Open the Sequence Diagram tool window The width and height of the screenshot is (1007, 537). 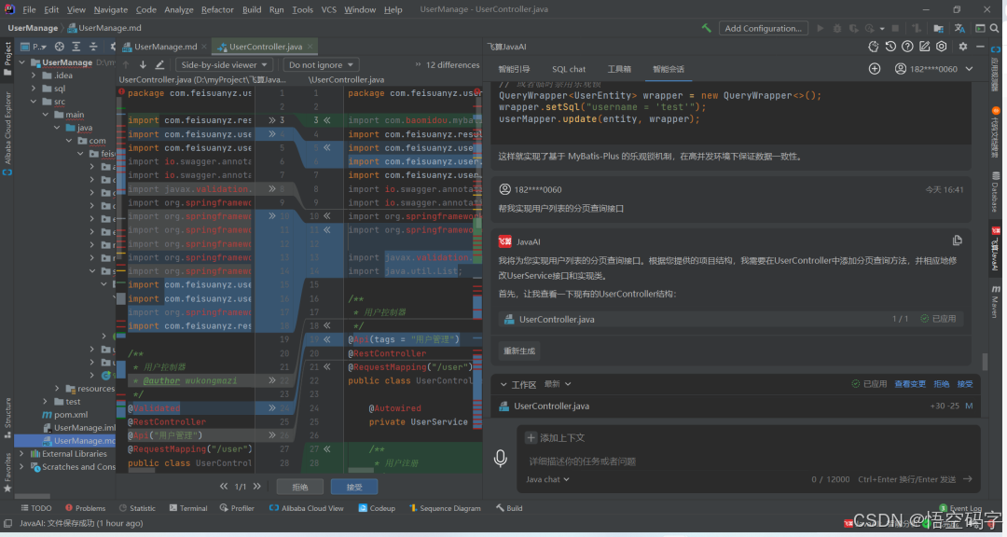(445, 508)
